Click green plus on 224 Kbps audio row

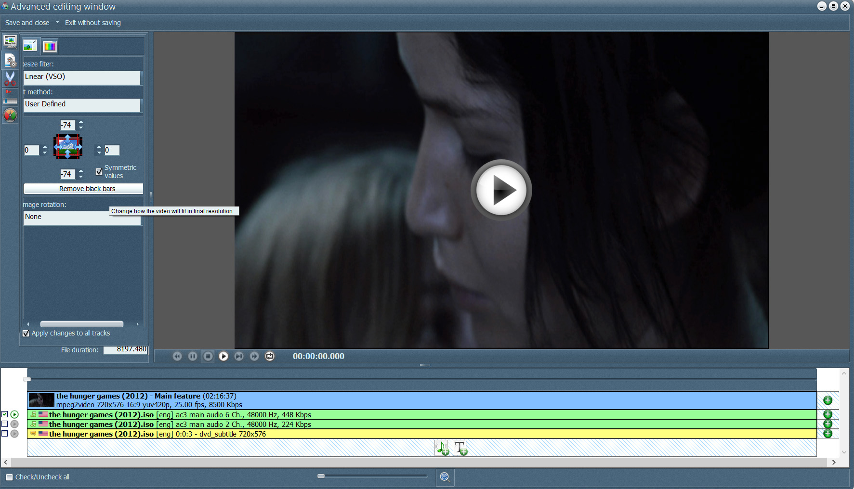click(828, 424)
